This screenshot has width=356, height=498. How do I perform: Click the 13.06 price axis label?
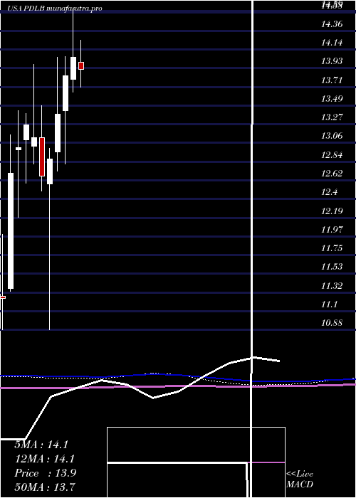pyautogui.click(x=332, y=136)
